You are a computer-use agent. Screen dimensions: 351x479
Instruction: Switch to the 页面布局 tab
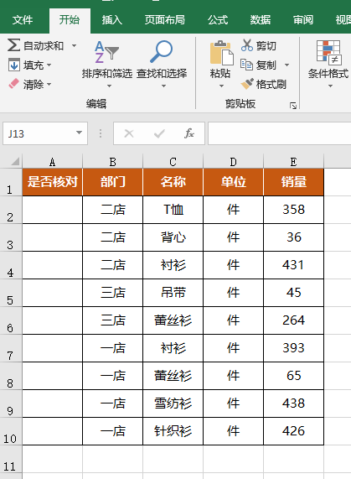(x=165, y=20)
